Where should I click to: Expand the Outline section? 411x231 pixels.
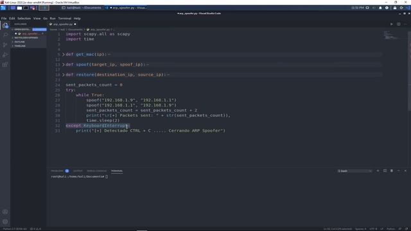coord(28,42)
